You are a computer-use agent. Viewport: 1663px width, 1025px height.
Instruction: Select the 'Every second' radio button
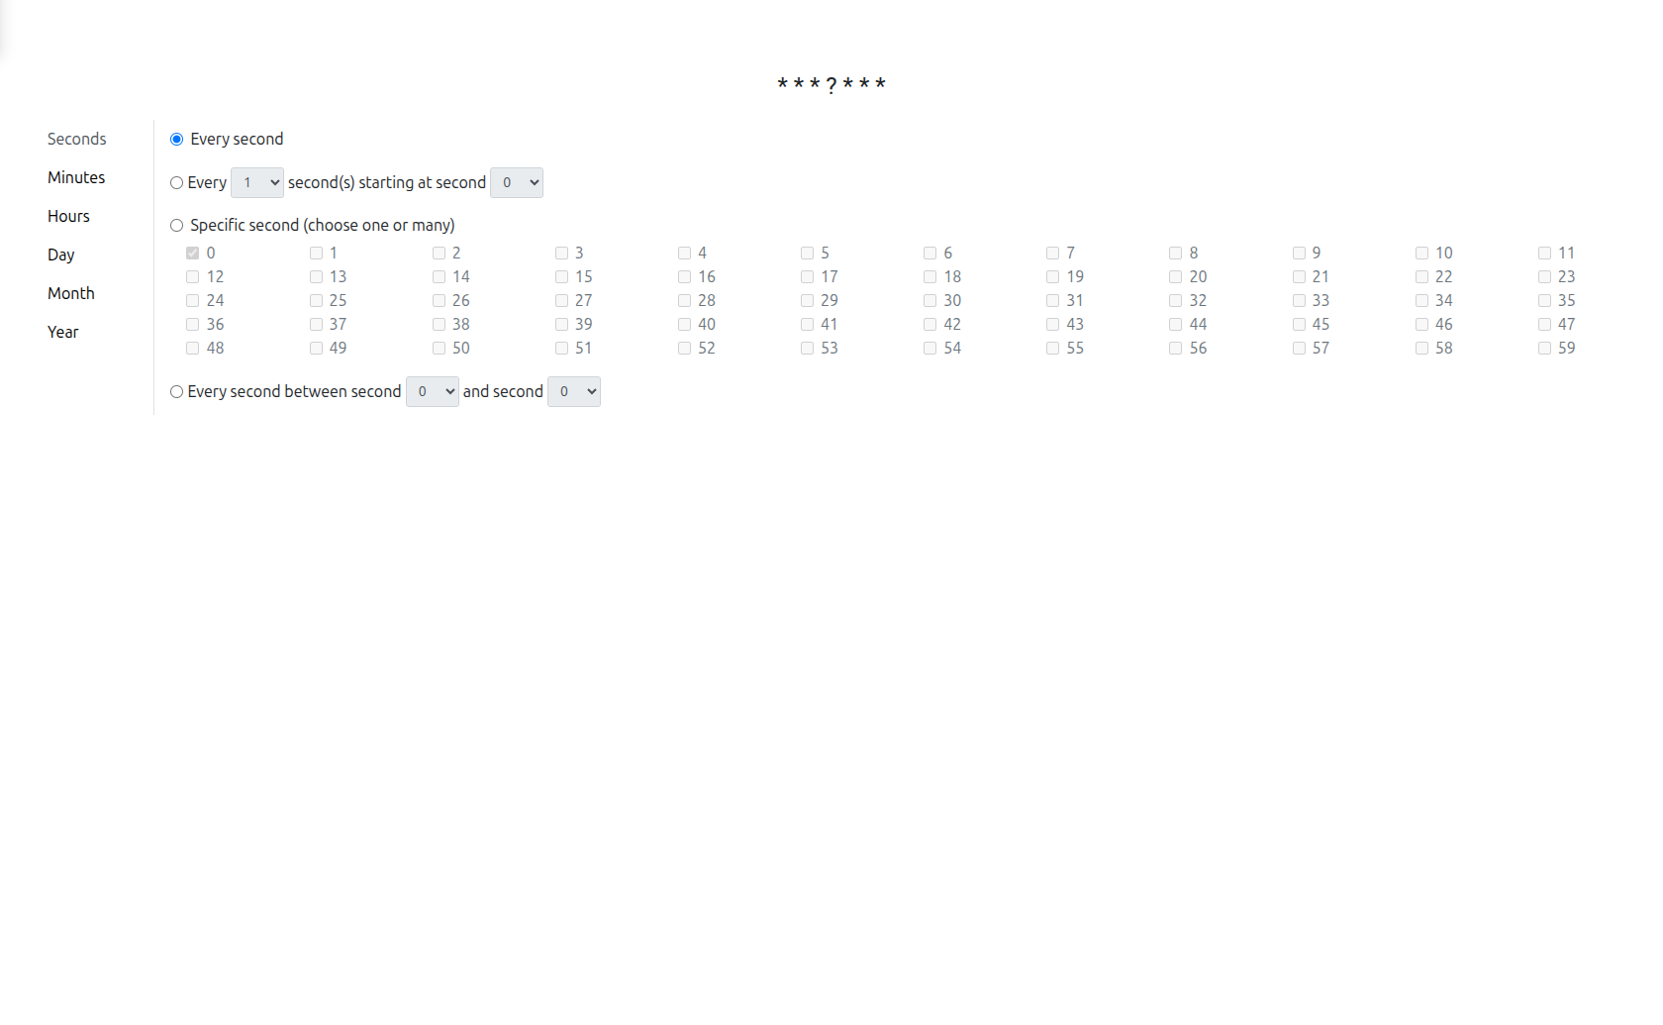[x=176, y=139]
